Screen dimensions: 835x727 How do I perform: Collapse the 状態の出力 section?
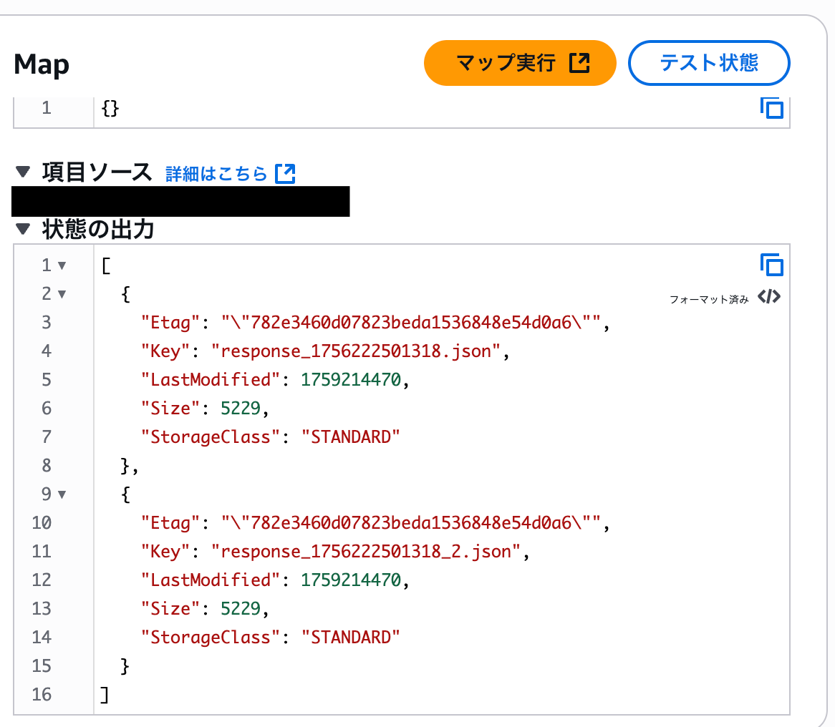pos(23,230)
